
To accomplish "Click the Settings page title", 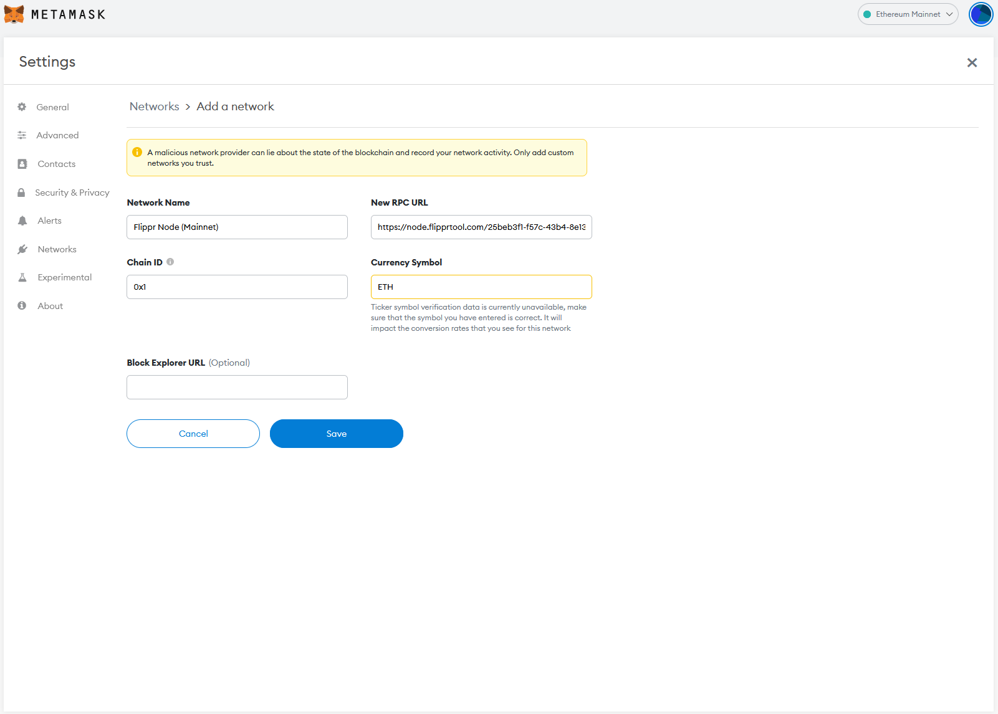I will pos(47,62).
